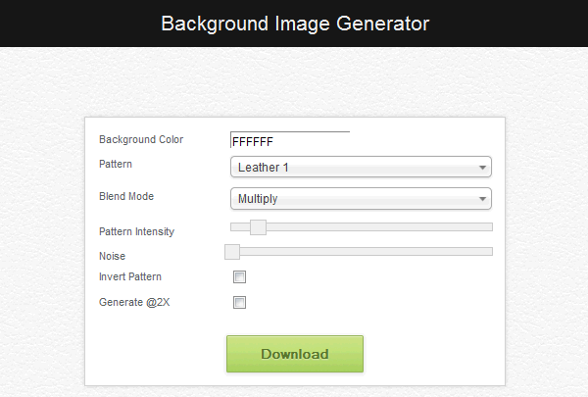Click the Invert Pattern label text
This screenshot has height=397, width=588.
tap(130, 276)
